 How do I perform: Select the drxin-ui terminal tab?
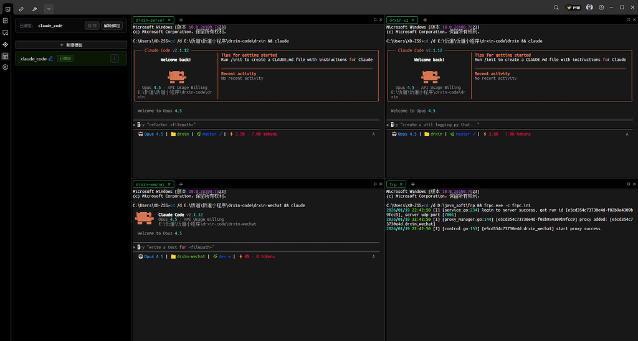pyautogui.click(x=399, y=20)
